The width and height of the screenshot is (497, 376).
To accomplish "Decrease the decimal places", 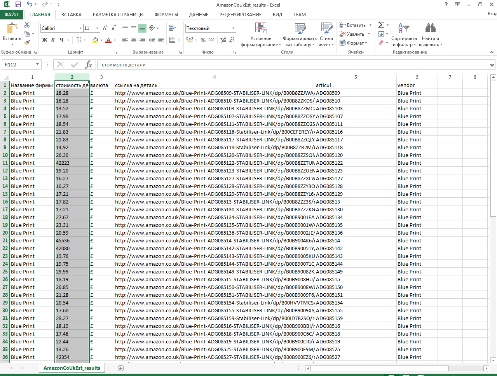I will tap(232, 40).
